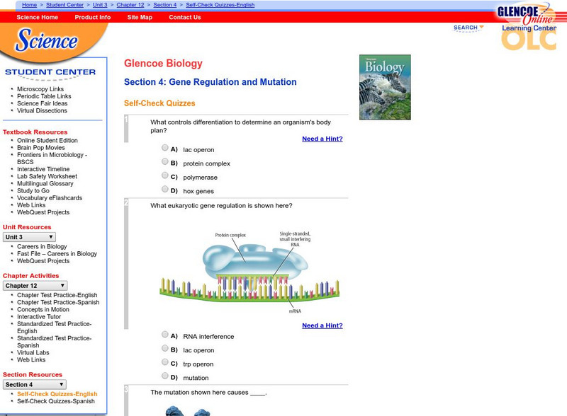Click the Home breadcrumb link
Screen dimensions: 567x416
click(x=29, y=5)
